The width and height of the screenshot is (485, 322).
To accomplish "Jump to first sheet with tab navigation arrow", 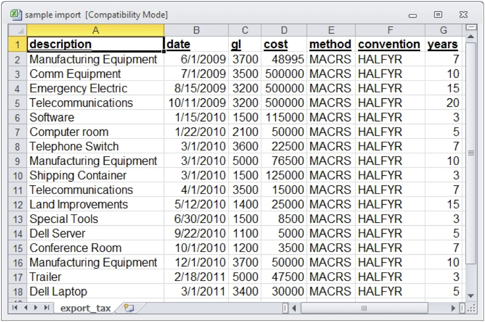I will 15,308.
